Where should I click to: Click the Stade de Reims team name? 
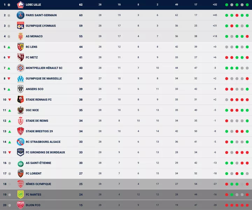click(x=37, y=121)
